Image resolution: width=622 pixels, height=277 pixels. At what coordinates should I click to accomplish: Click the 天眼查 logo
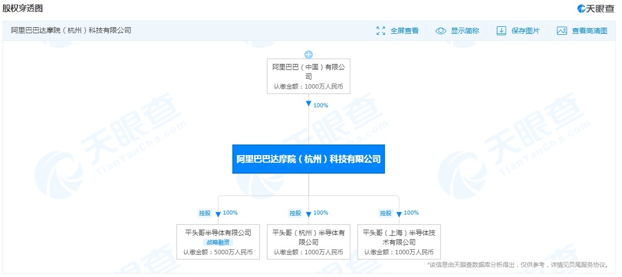pos(596,9)
